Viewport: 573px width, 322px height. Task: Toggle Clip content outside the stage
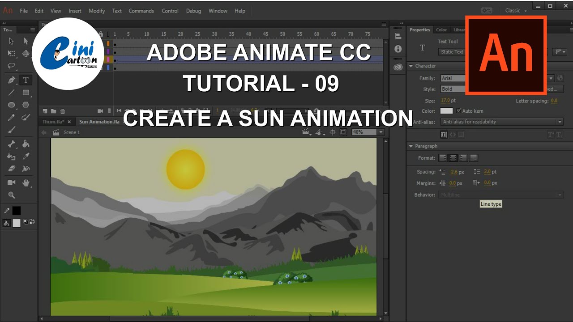tap(343, 132)
